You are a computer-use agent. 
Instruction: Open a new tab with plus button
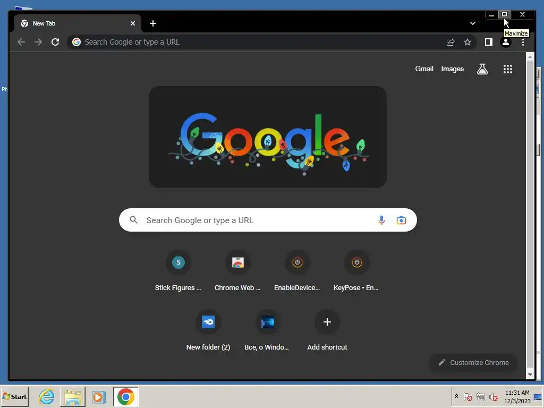coord(152,23)
